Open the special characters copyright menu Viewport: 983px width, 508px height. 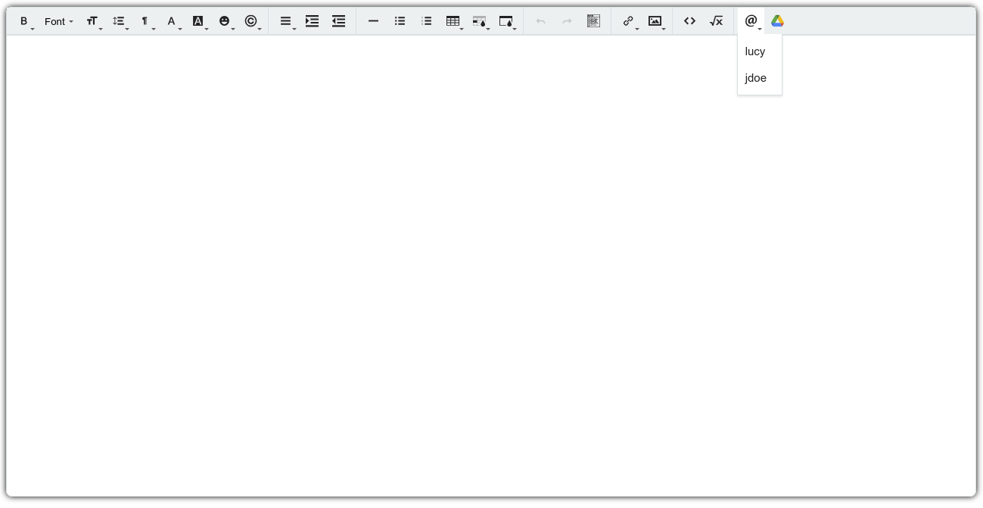point(252,21)
